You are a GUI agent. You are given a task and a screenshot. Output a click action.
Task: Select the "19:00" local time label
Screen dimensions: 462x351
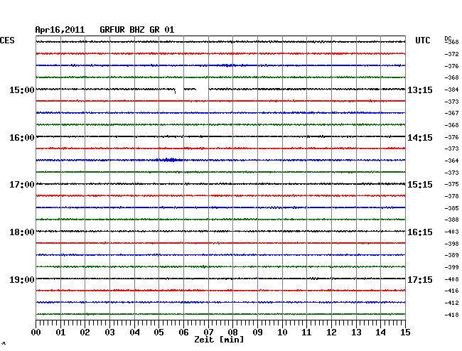point(22,279)
